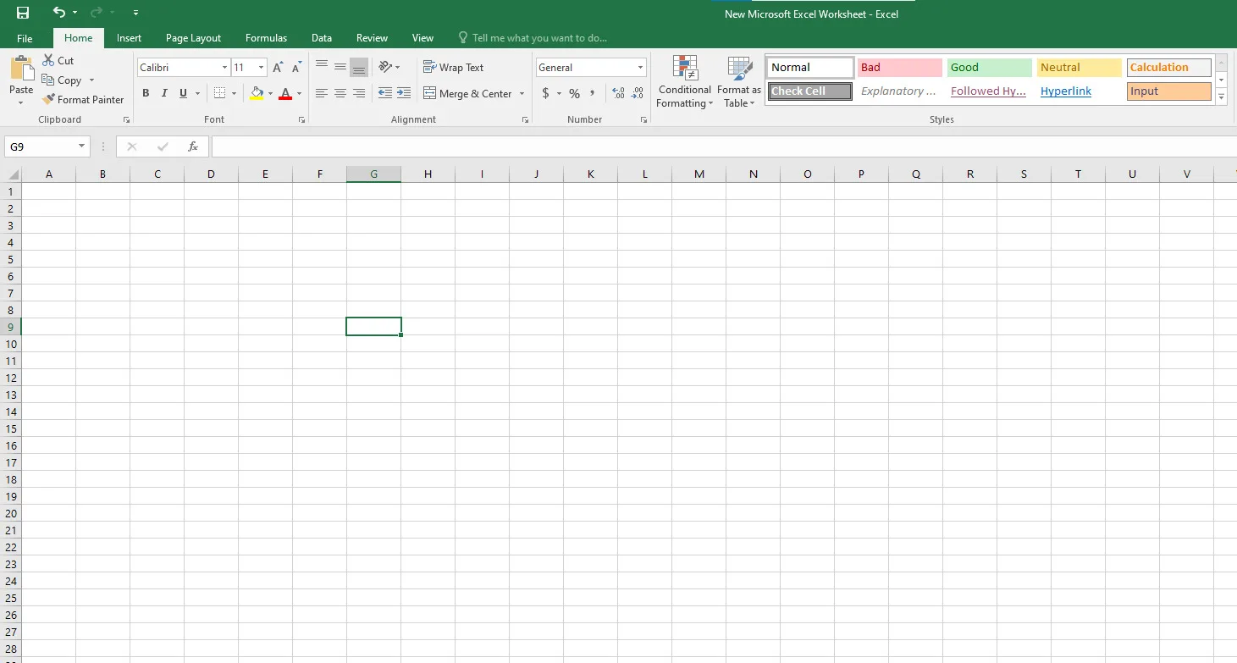
Task: Click Merge & Center
Action: pos(468,93)
